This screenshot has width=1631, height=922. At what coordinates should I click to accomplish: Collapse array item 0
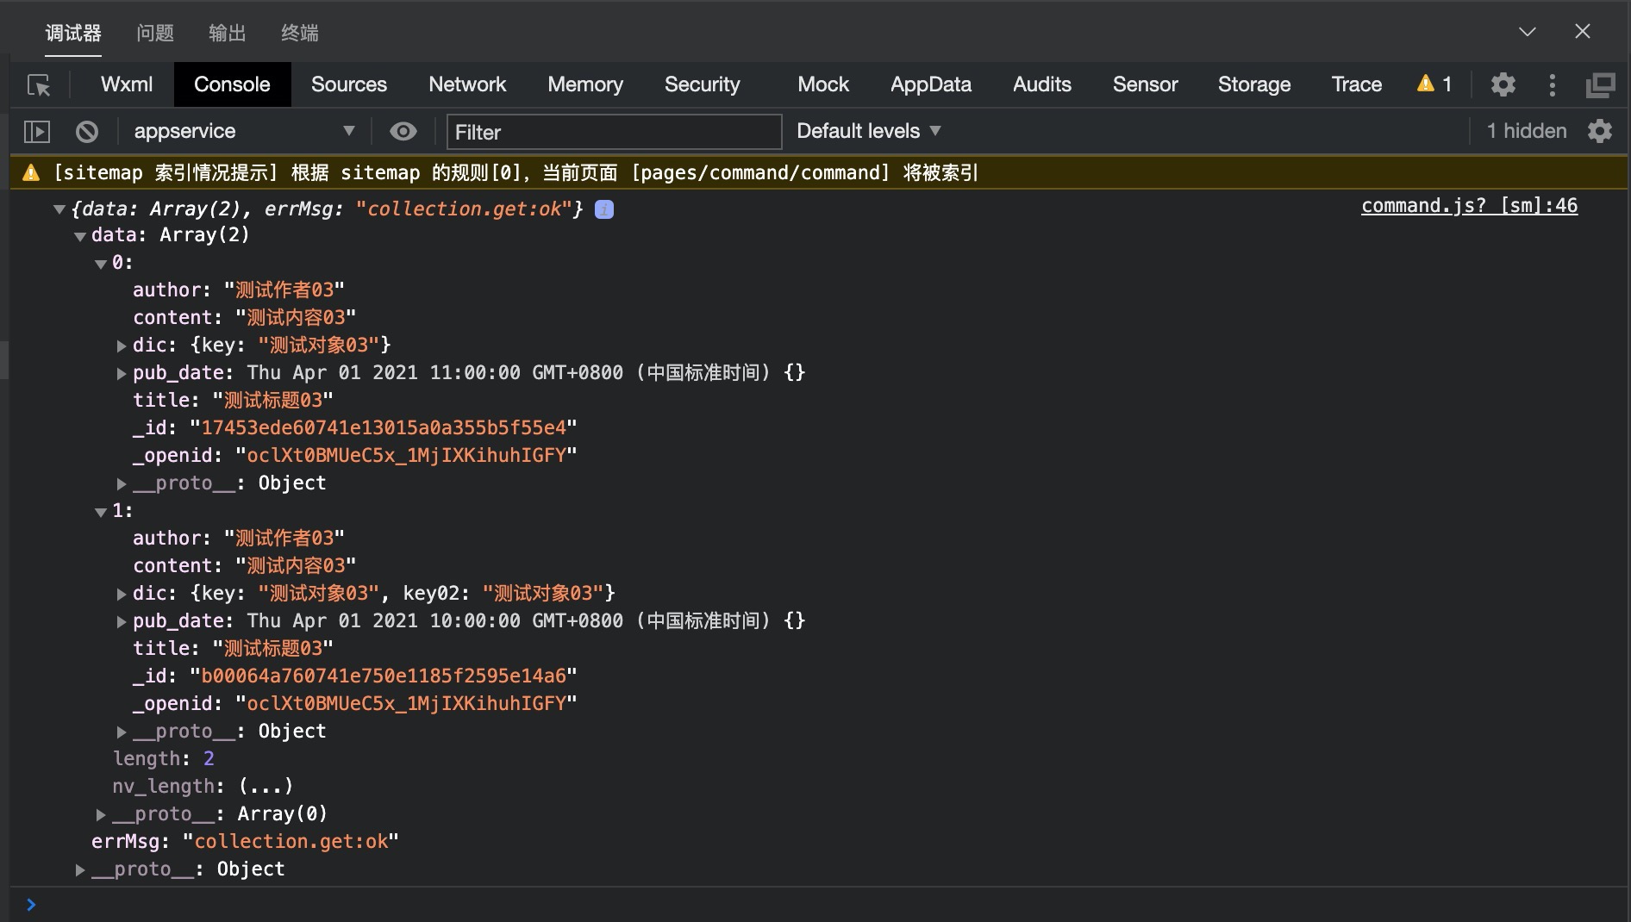tap(101, 264)
